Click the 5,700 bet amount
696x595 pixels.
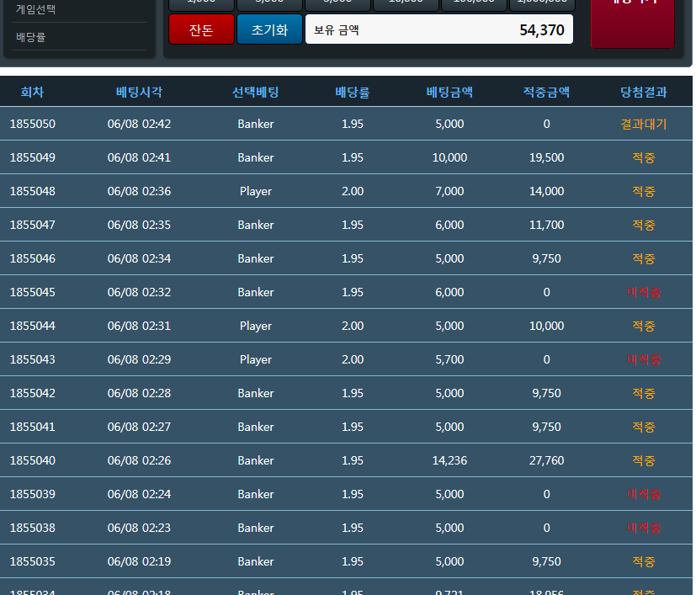click(449, 359)
